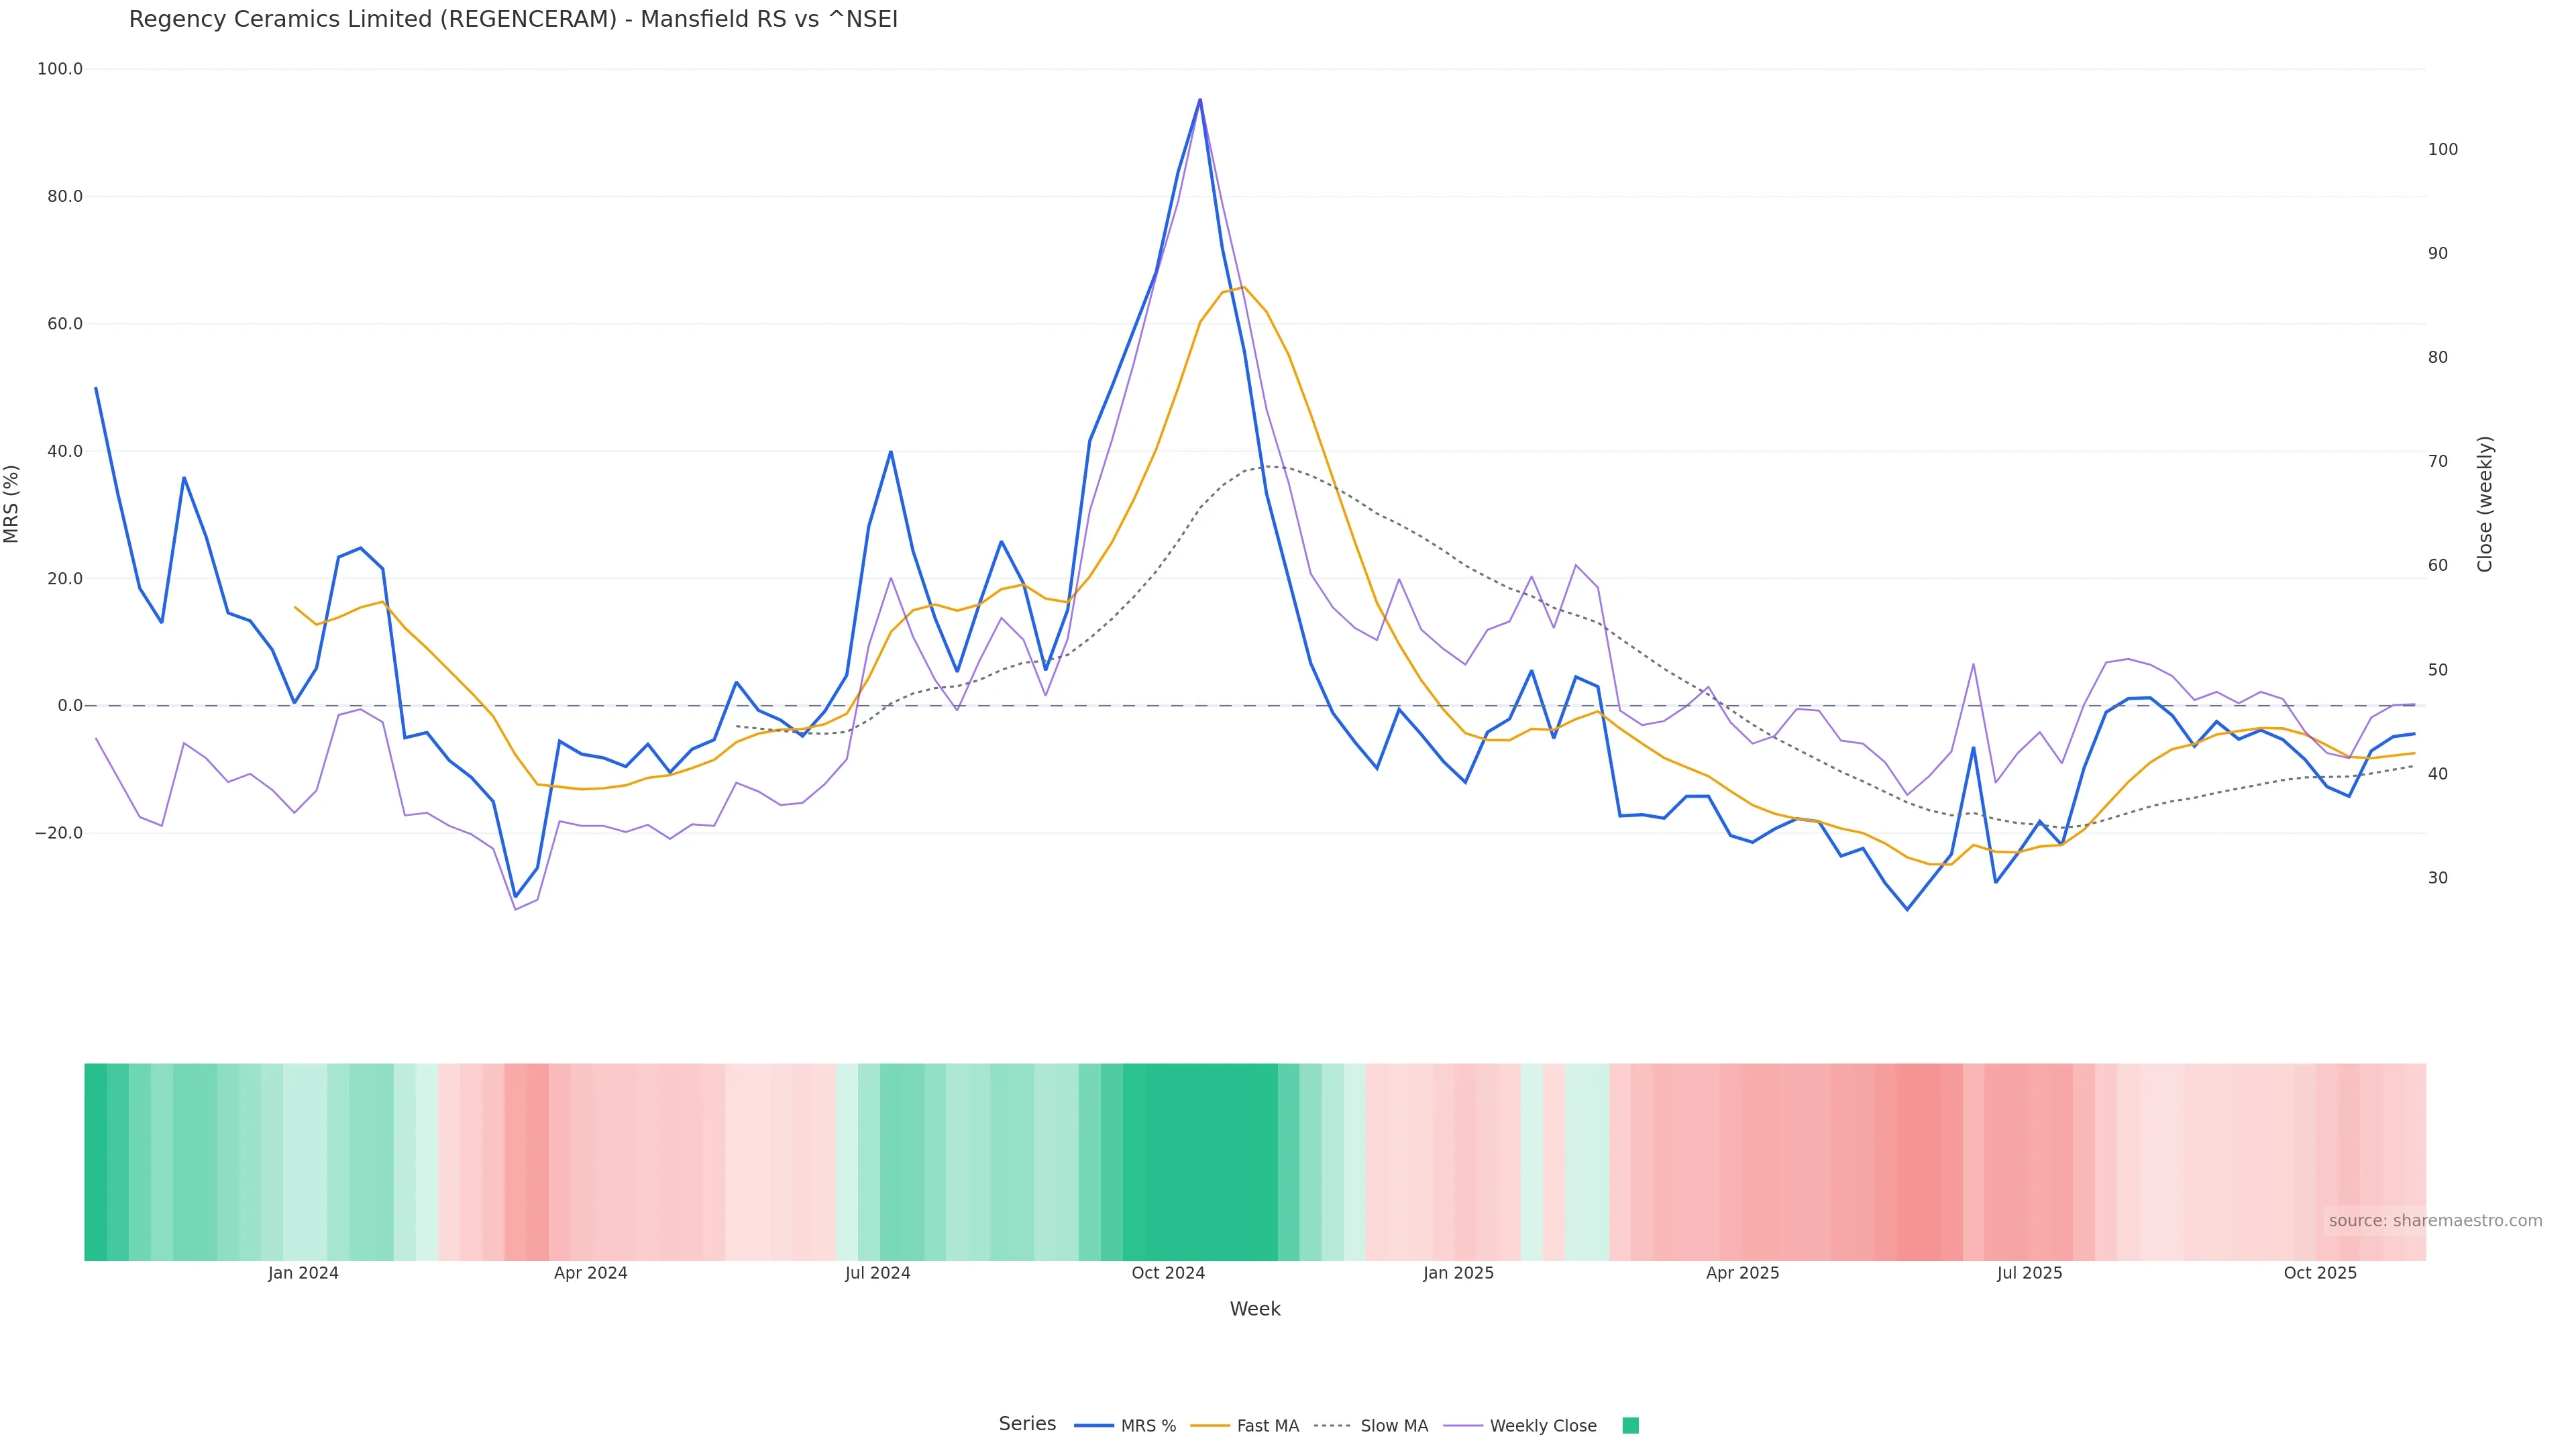The width and height of the screenshot is (2576, 1449).
Task: Click the Close (weekly) right axis title
Action: [2485, 504]
